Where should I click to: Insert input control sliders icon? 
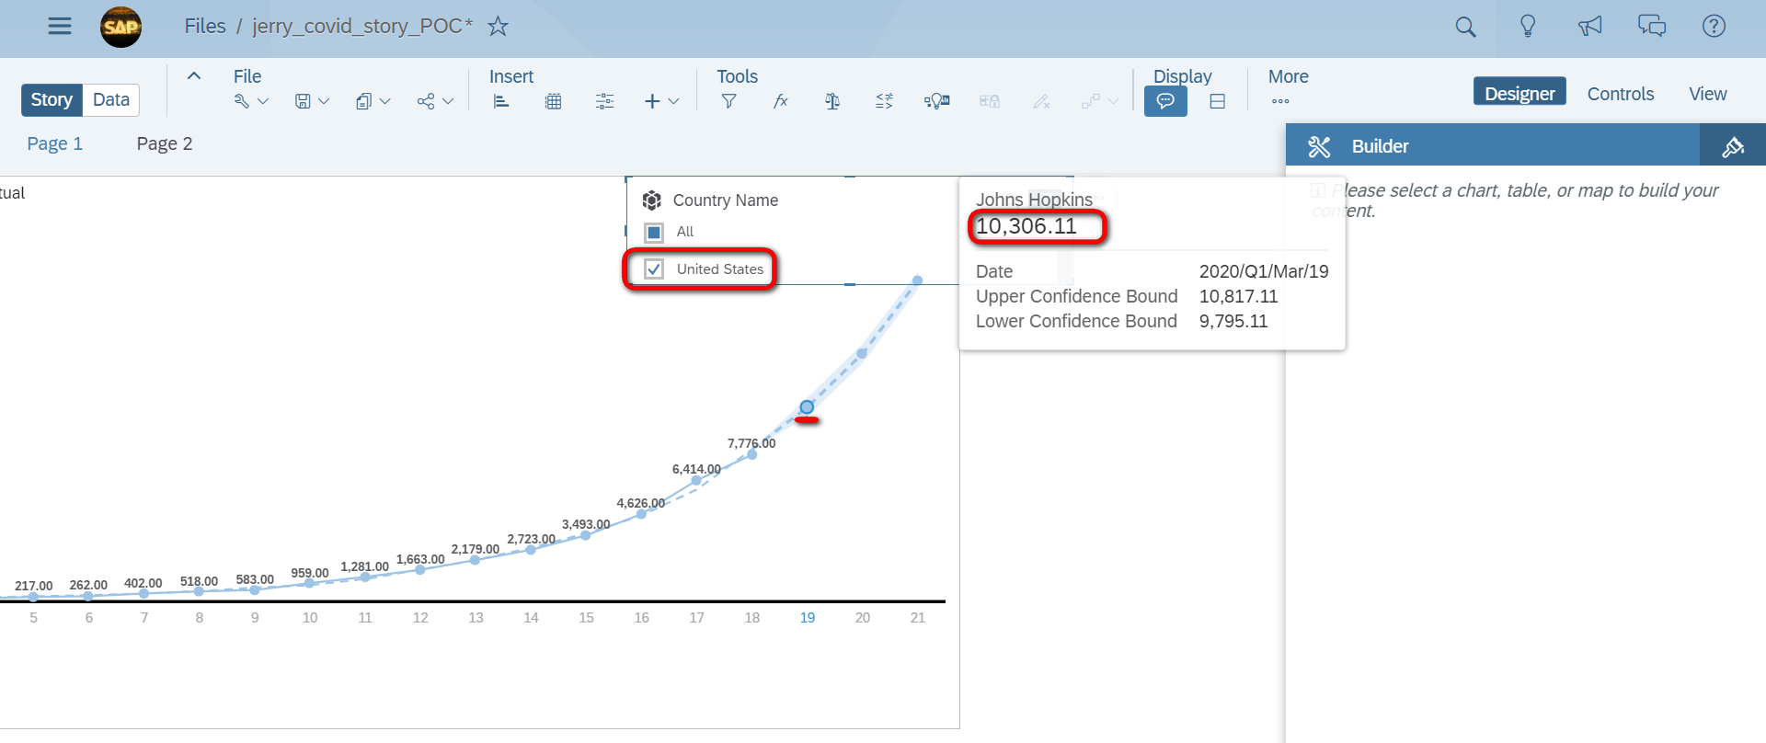point(604,101)
